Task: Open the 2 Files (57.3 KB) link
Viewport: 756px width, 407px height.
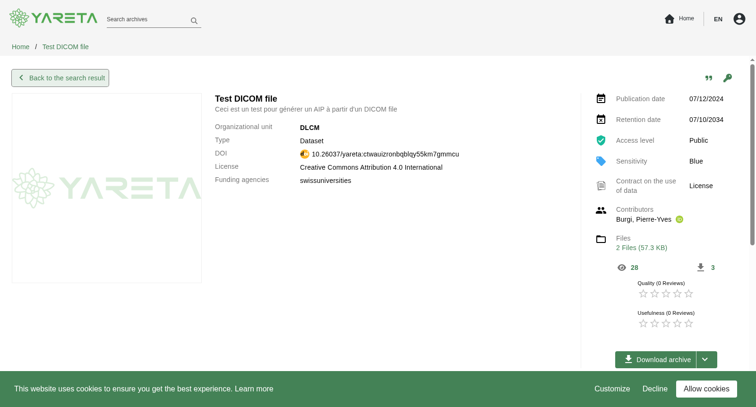Action: 642,248
